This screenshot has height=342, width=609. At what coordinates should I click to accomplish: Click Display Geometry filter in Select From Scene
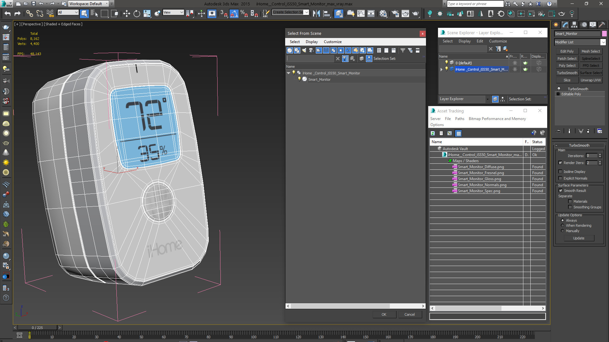click(290, 50)
